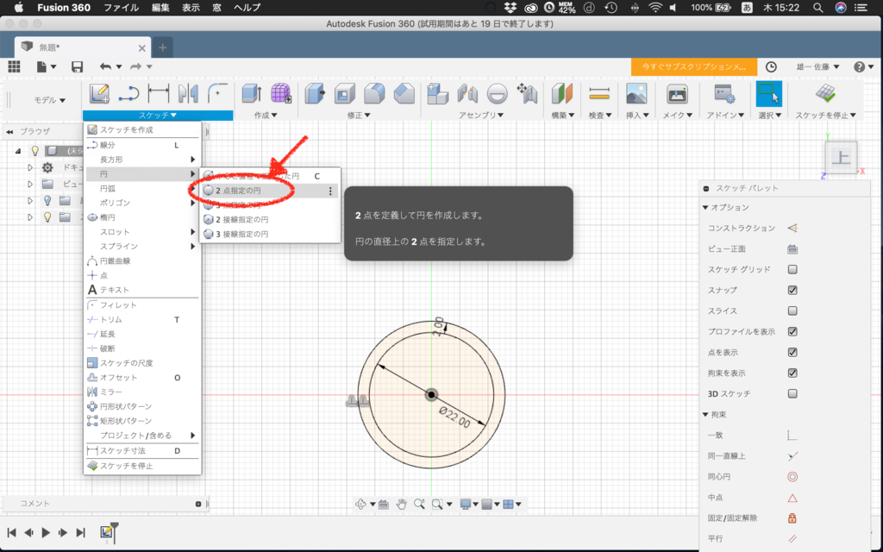Choose オフセット from sketch menu
883x552 pixels.
click(142, 378)
